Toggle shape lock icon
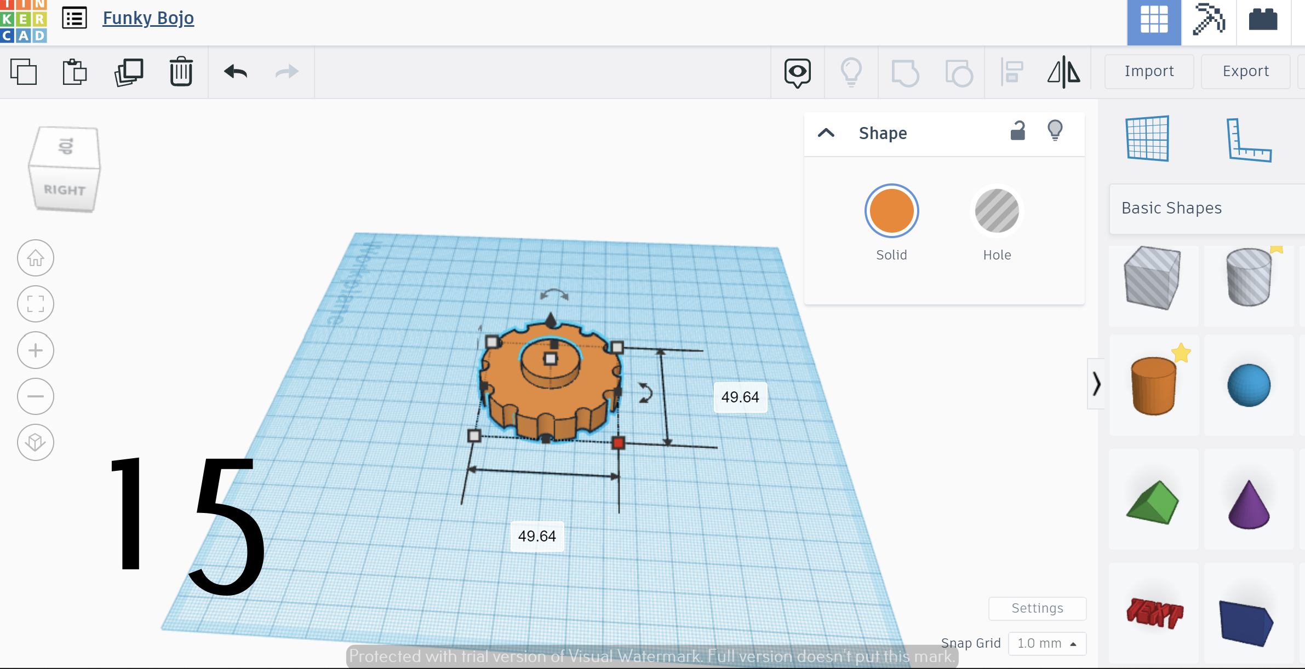This screenshot has width=1305, height=669. coord(1017,131)
